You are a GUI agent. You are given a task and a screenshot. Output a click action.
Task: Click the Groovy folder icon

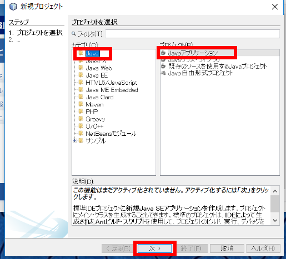(81, 119)
